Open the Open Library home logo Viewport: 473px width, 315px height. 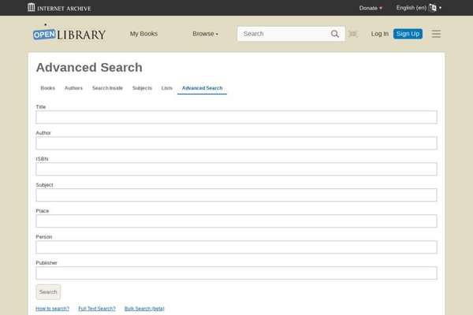pos(69,34)
